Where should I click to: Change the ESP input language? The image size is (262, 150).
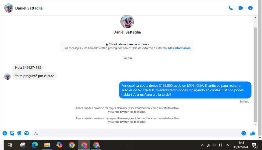pyautogui.click(x=228, y=145)
